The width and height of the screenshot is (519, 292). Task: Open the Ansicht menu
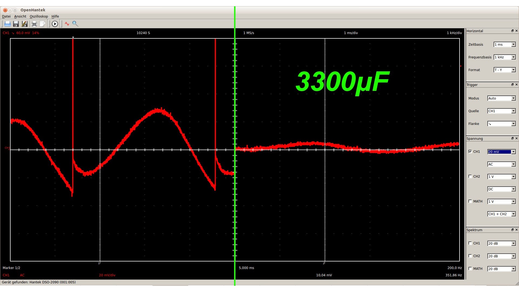pyautogui.click(x=20, y=16)
